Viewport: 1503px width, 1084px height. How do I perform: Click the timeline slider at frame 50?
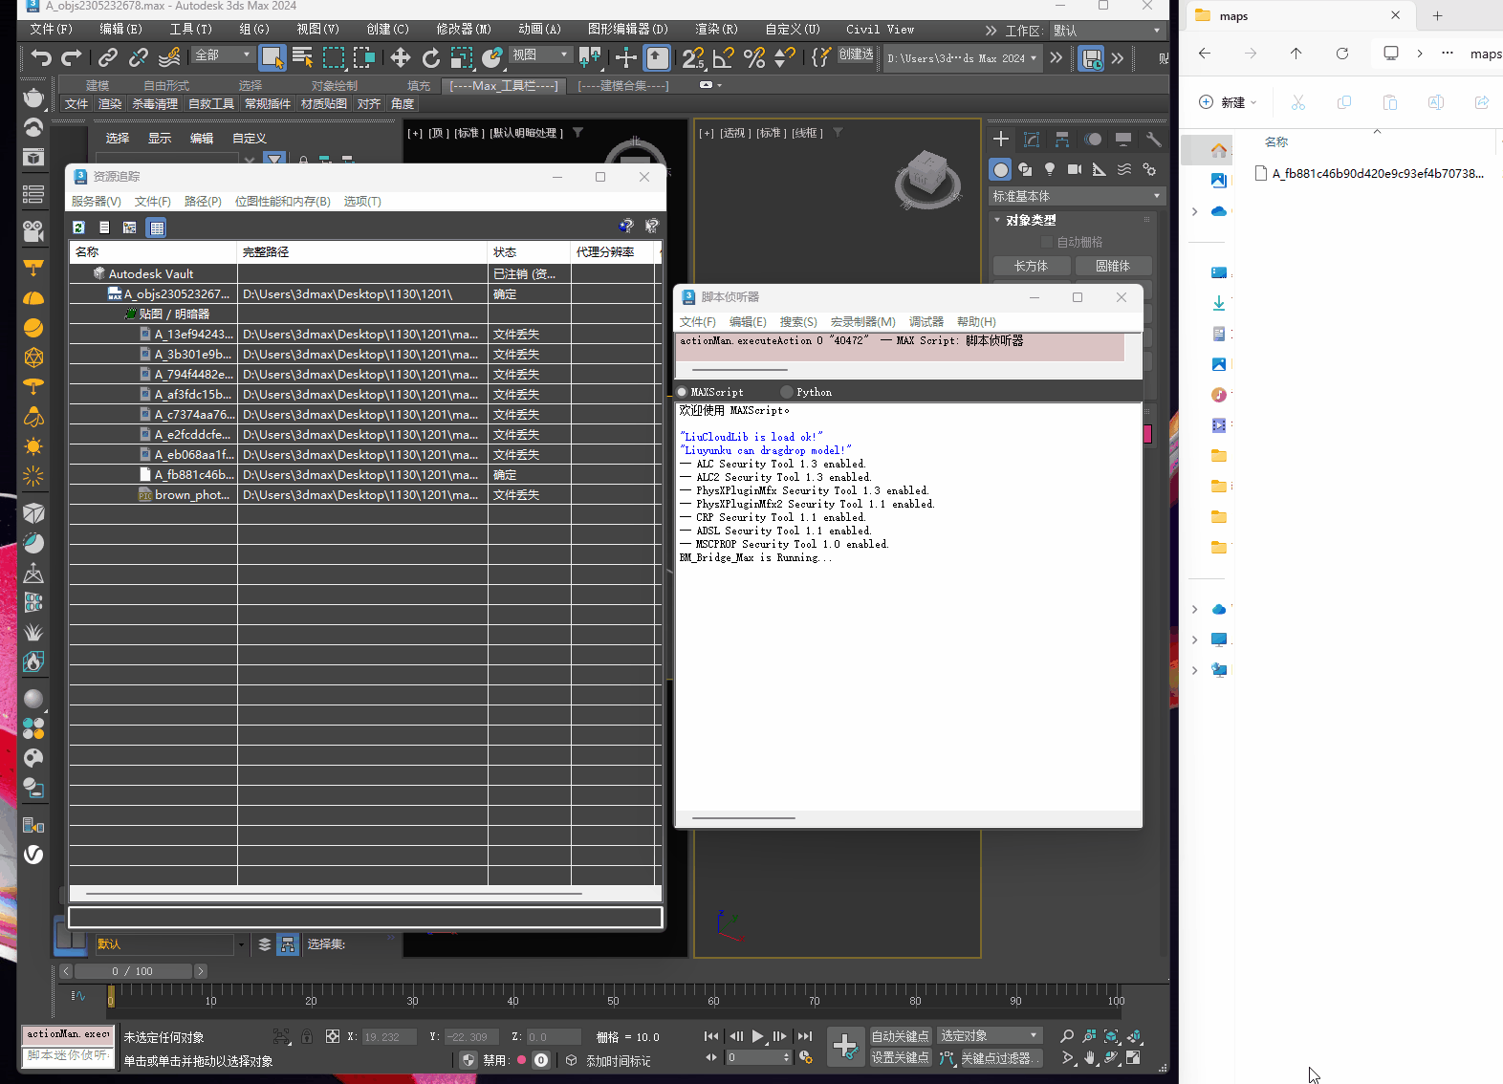[x=613, y=994]
